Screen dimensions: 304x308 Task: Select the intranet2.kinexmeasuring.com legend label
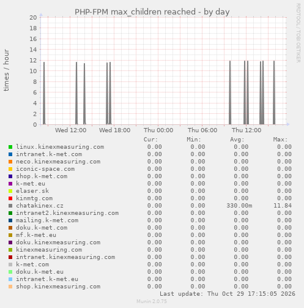pos(67,213)
